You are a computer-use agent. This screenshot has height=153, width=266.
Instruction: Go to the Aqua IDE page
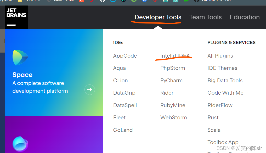coord(120,68)
